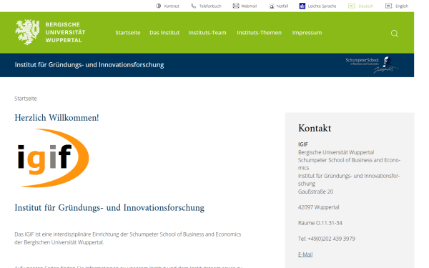Click the Institut für Gründungs- und Innovationsforschung banner title

(x=89, y=65)
